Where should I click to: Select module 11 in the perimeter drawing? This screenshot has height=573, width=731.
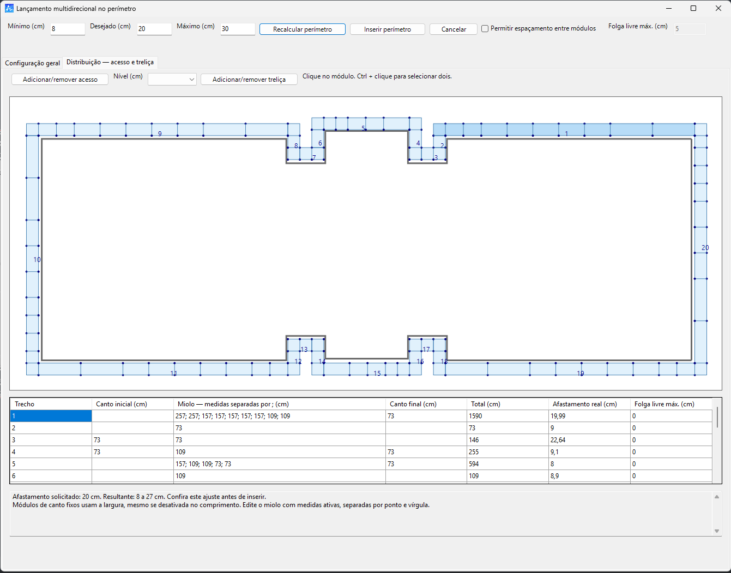coord(163,369)
